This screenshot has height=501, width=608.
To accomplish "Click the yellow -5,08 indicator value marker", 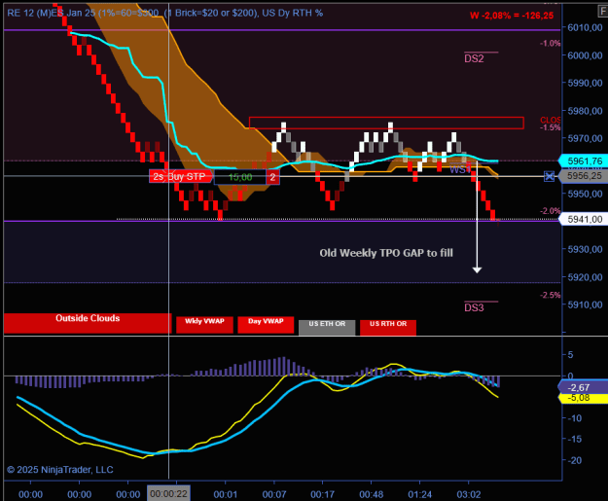I will [x=582, y=398].
